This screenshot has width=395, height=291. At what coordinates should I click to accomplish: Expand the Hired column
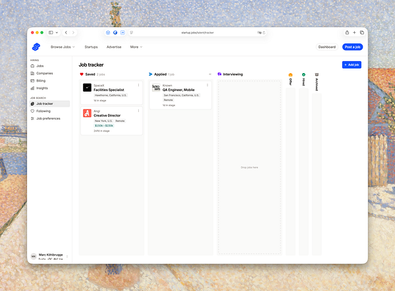coord(303,80)
